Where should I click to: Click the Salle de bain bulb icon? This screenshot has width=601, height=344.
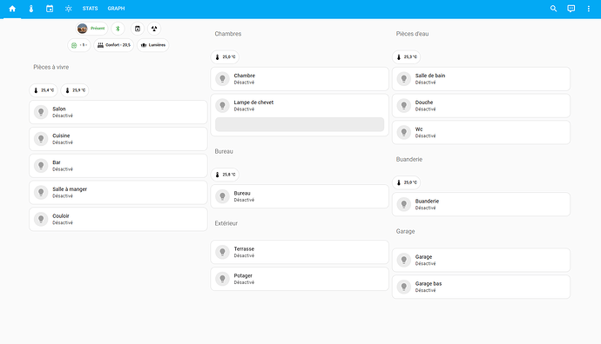[403, 79]
